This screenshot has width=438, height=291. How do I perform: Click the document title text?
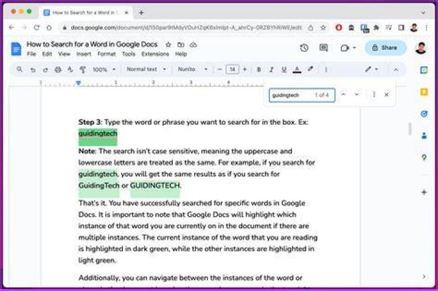click(92, 44)
